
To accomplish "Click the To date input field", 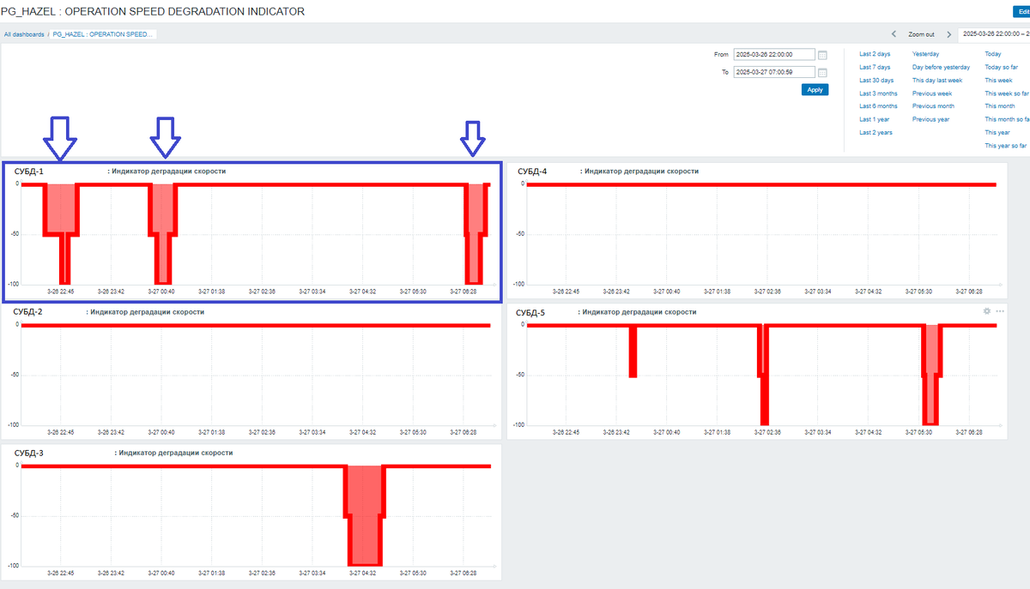I will [x=772, y=73].
